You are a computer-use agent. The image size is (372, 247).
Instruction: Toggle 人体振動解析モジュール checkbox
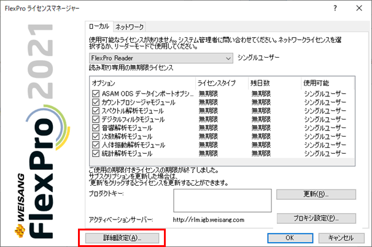pyautogui.click(x=96, y=145)
